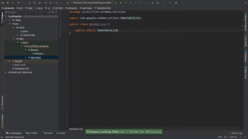
Task: Collapse the test folder arrow
Action: (x=14, y=39)
